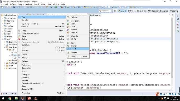Choose Run As in the context menu
Image resolution: width=180 pixels, height=101 pixels.
(x=42, y=72)
